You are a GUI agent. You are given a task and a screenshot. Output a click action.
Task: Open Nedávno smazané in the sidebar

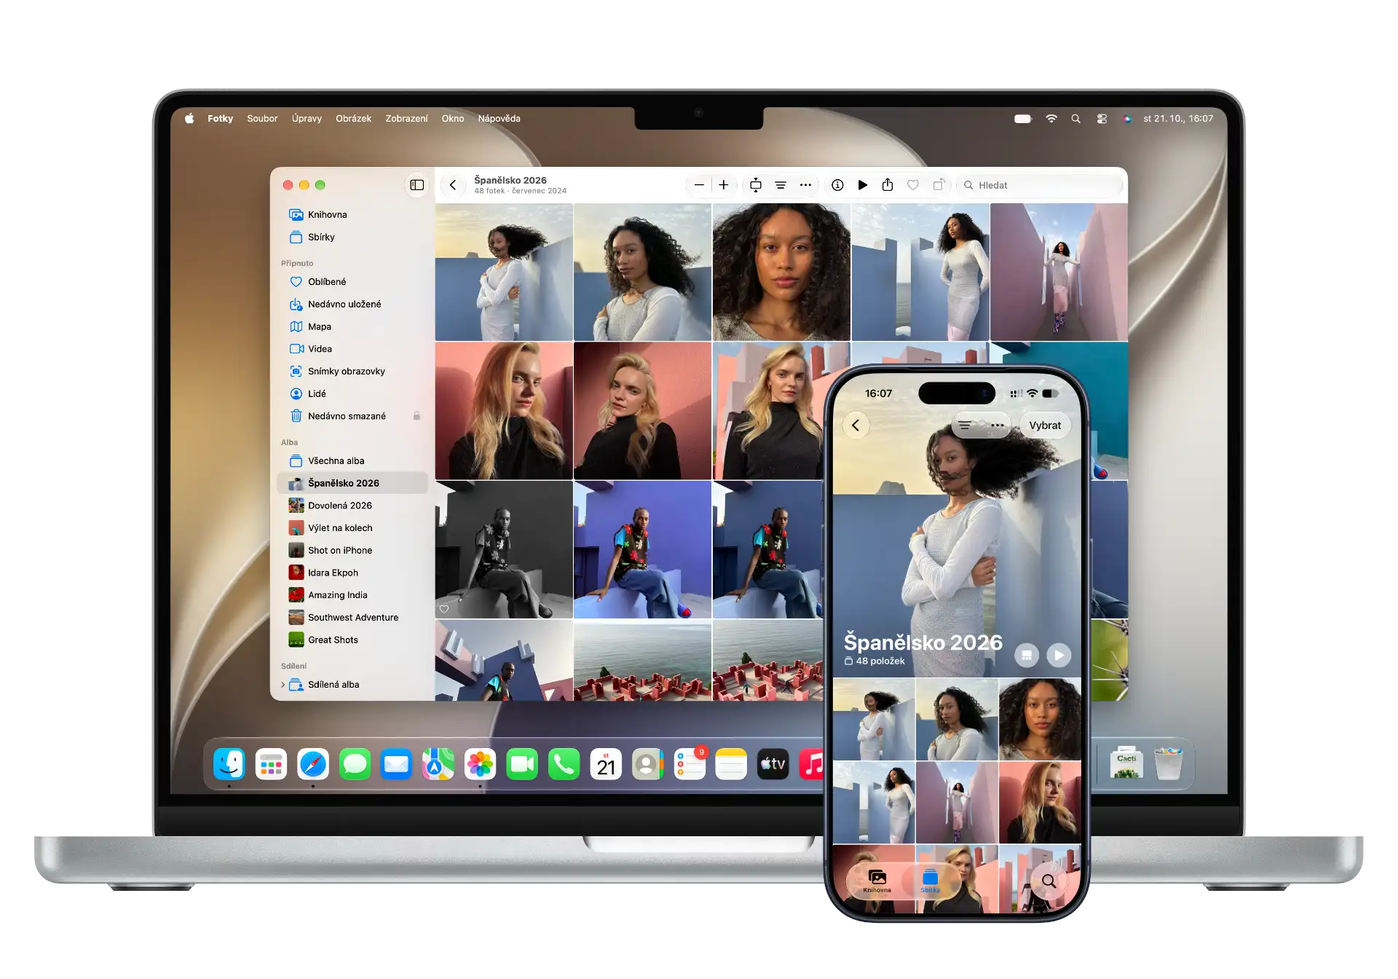[352, 416]
